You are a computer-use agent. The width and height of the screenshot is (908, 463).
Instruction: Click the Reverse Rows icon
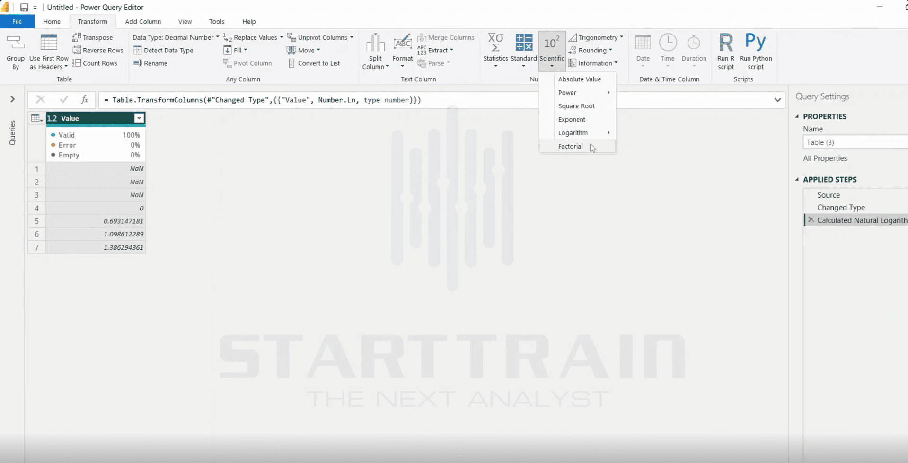click(x=76, y=50)
